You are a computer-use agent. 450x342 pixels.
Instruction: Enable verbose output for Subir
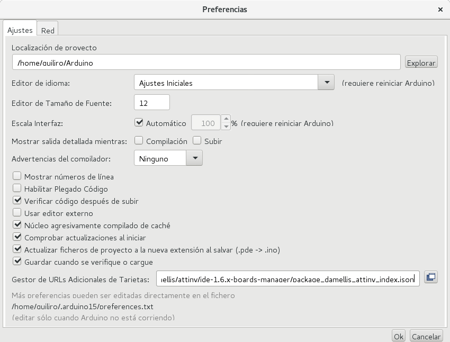point(195,141)
